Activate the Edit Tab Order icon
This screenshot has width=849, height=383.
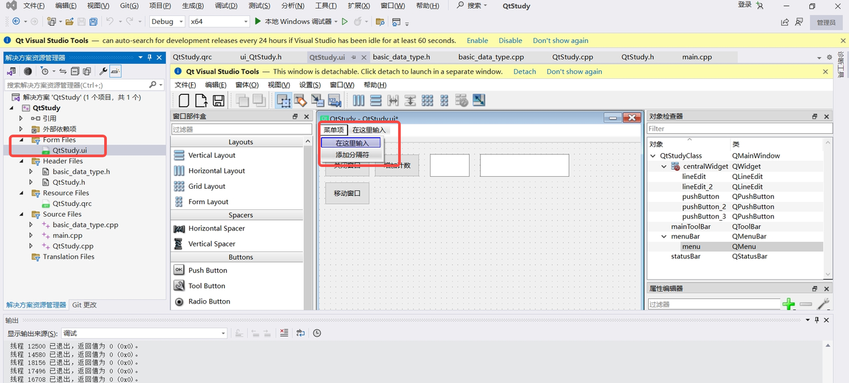point(334,101)
